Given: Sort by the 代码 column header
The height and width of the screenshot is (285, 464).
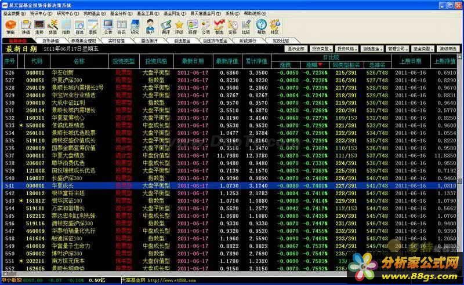Looking at the screenshot, I should [x=37, y=61].
